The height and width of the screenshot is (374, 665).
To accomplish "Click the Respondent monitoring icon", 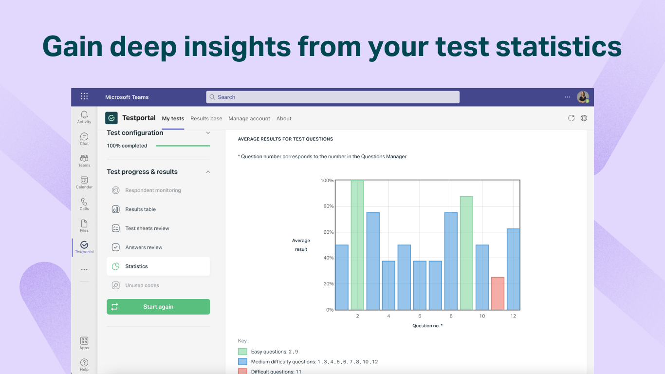I will [x=116, y=190].
